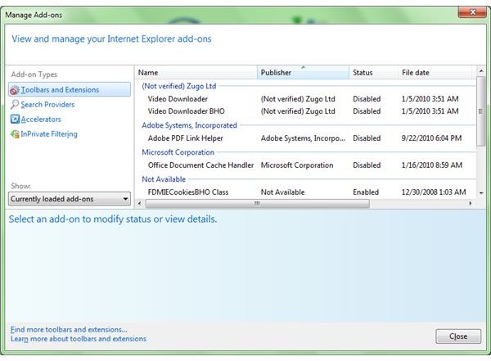This screenshot has width=491, height=361.
Task: Click the horizontal scrollbar left arrow
Action: 140,203
